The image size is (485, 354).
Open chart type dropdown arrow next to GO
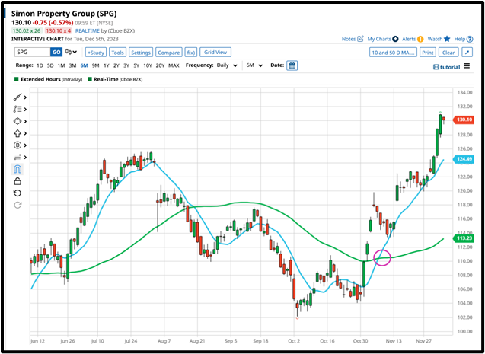click(75, 52)
